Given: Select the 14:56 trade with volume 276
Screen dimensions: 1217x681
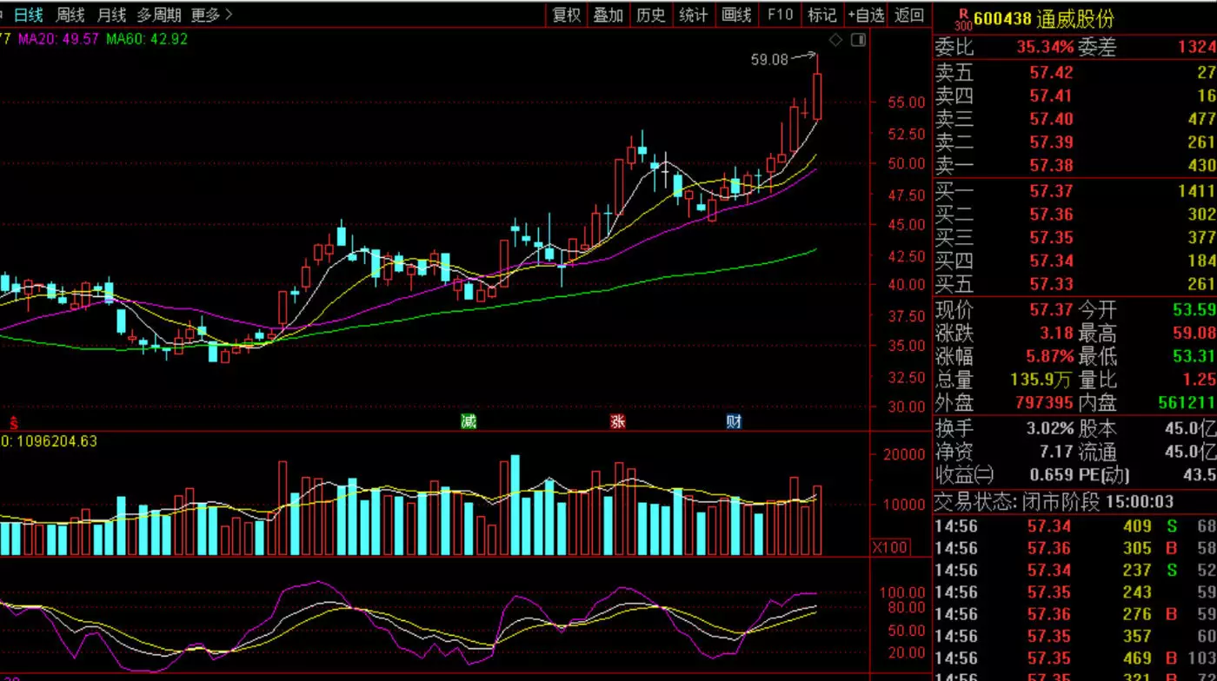Looking at the screenshot, I should click(1074, 614).
